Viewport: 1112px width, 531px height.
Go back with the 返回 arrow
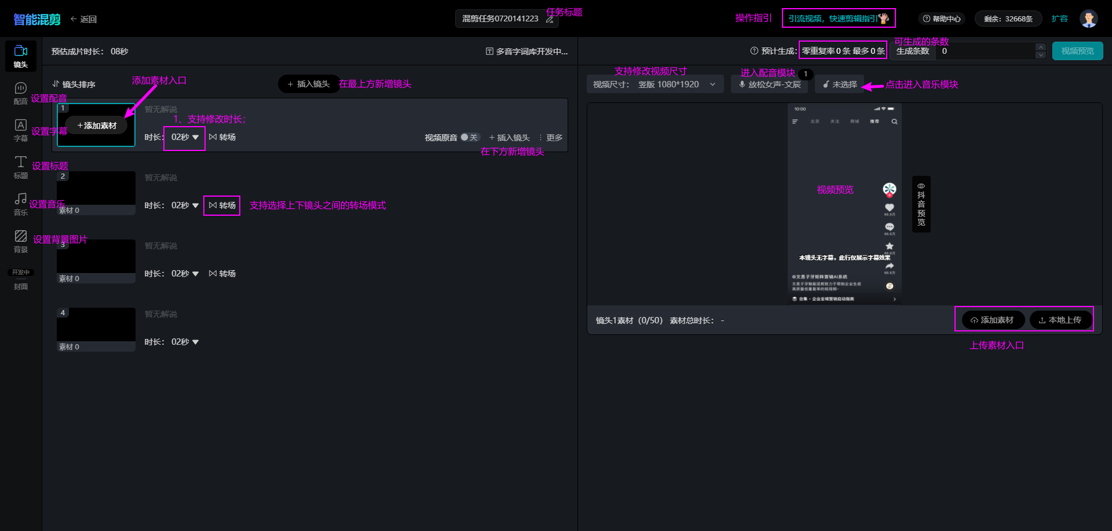point(83,19)
